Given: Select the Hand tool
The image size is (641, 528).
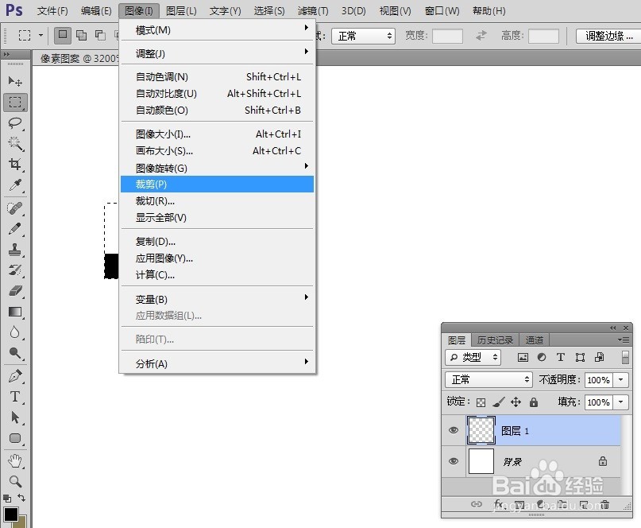Looking at the screenshot, I should (15, 461).
